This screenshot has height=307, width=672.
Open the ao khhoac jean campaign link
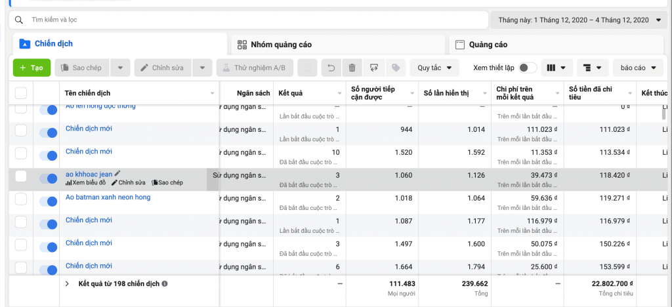89,174
